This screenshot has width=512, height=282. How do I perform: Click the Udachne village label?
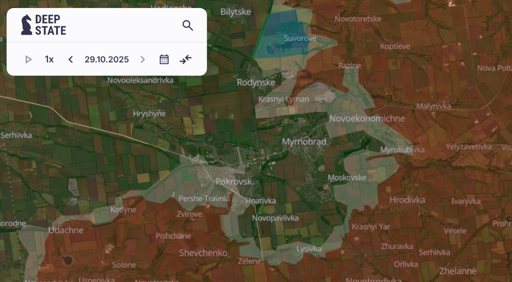66,230
